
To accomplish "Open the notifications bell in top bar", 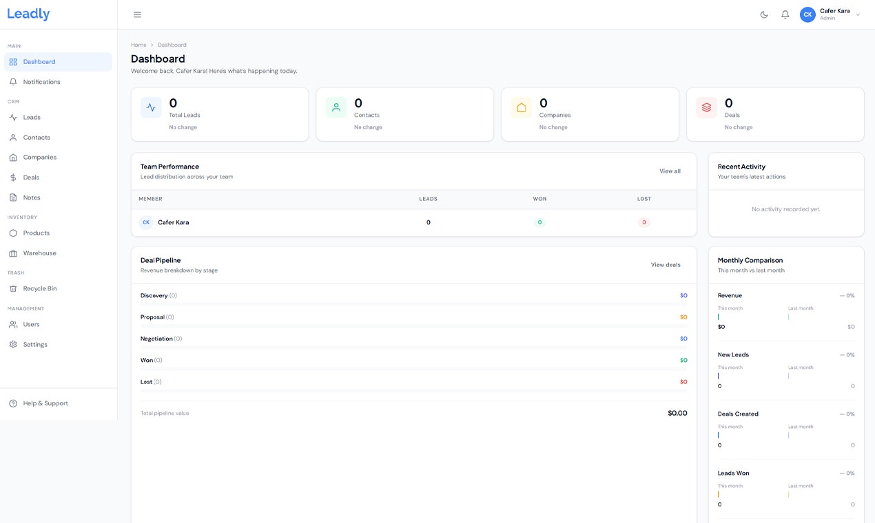I will click(785, 14).
